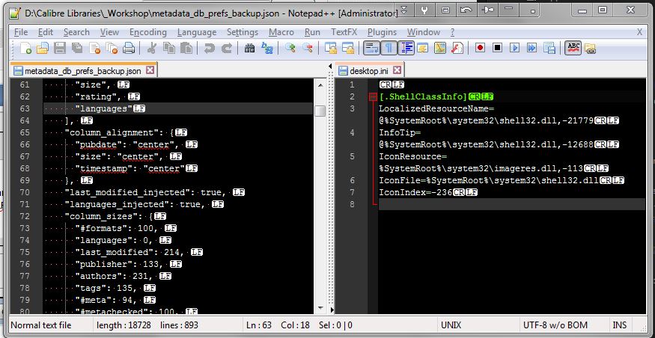
Task: Click the Stop recording square icon
Action: pyautogui.click(x=497, y=48)
